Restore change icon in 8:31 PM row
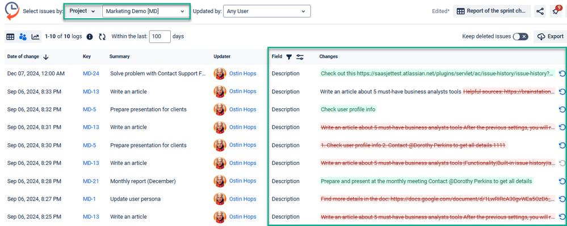Image resolution: width=567 pixels, height=226 pixels. pos(562,127)
